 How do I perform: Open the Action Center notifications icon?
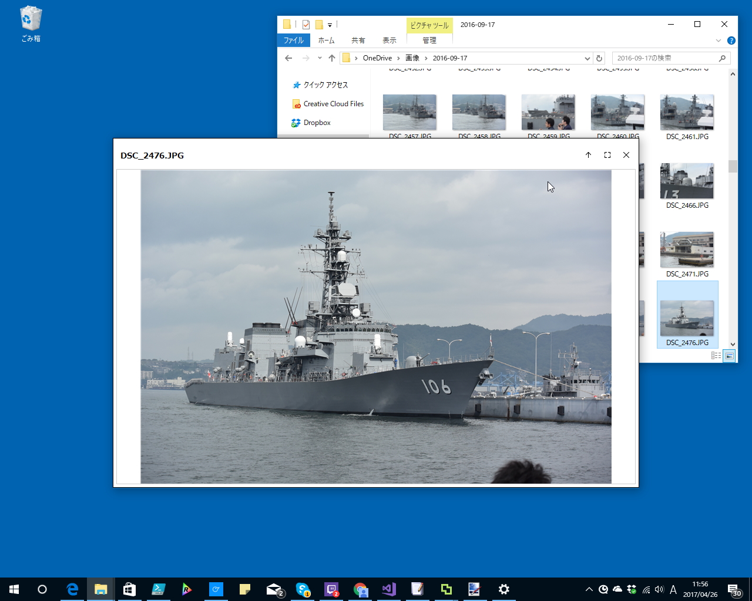click(734, 589)
